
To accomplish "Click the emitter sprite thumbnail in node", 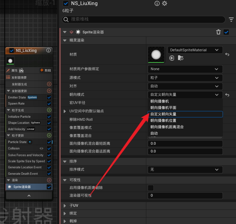I will pos(10,61).
